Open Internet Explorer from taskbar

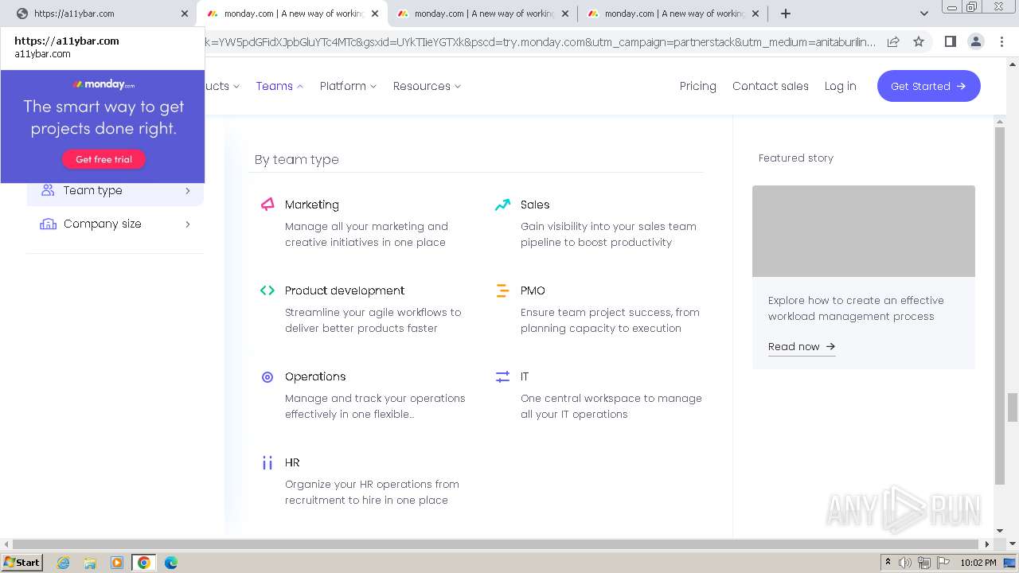click(x=64, y=563)
